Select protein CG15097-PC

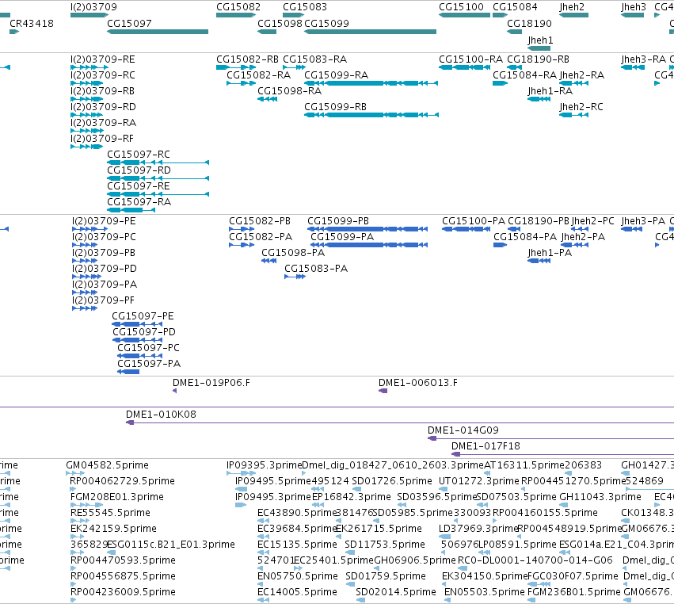[x=139, y=356]
